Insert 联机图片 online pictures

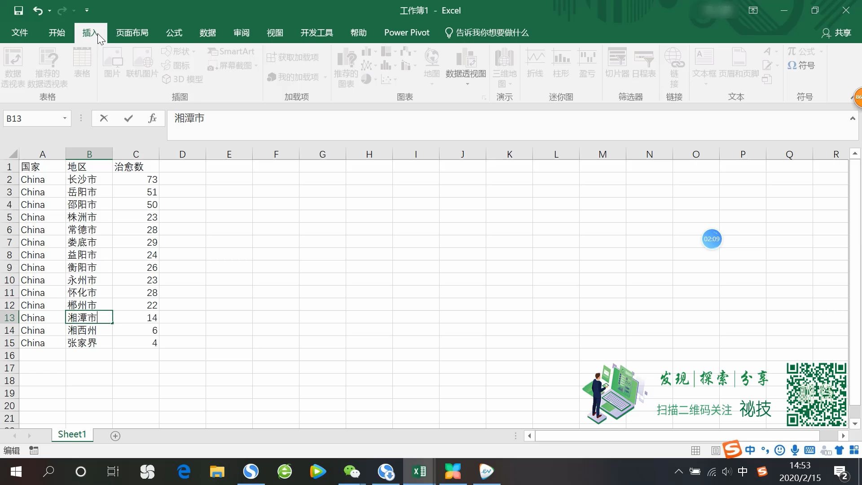(142, 63)
